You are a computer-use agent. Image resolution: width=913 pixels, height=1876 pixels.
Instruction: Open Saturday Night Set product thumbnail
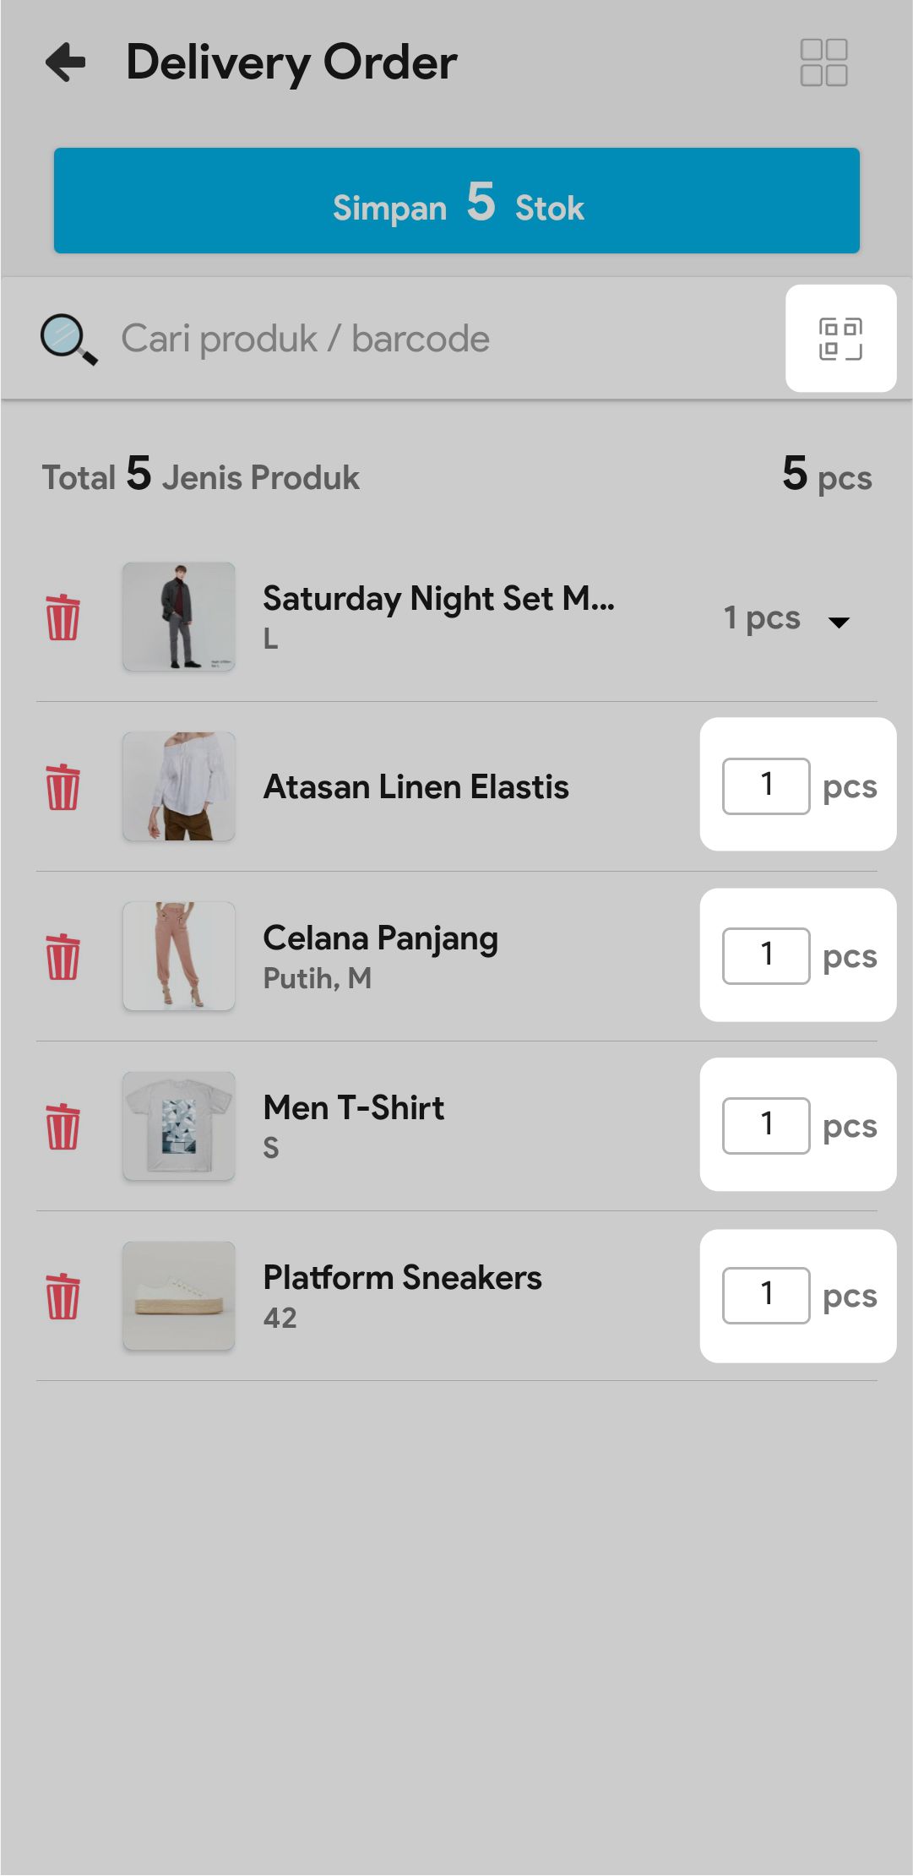coord(179,617)
